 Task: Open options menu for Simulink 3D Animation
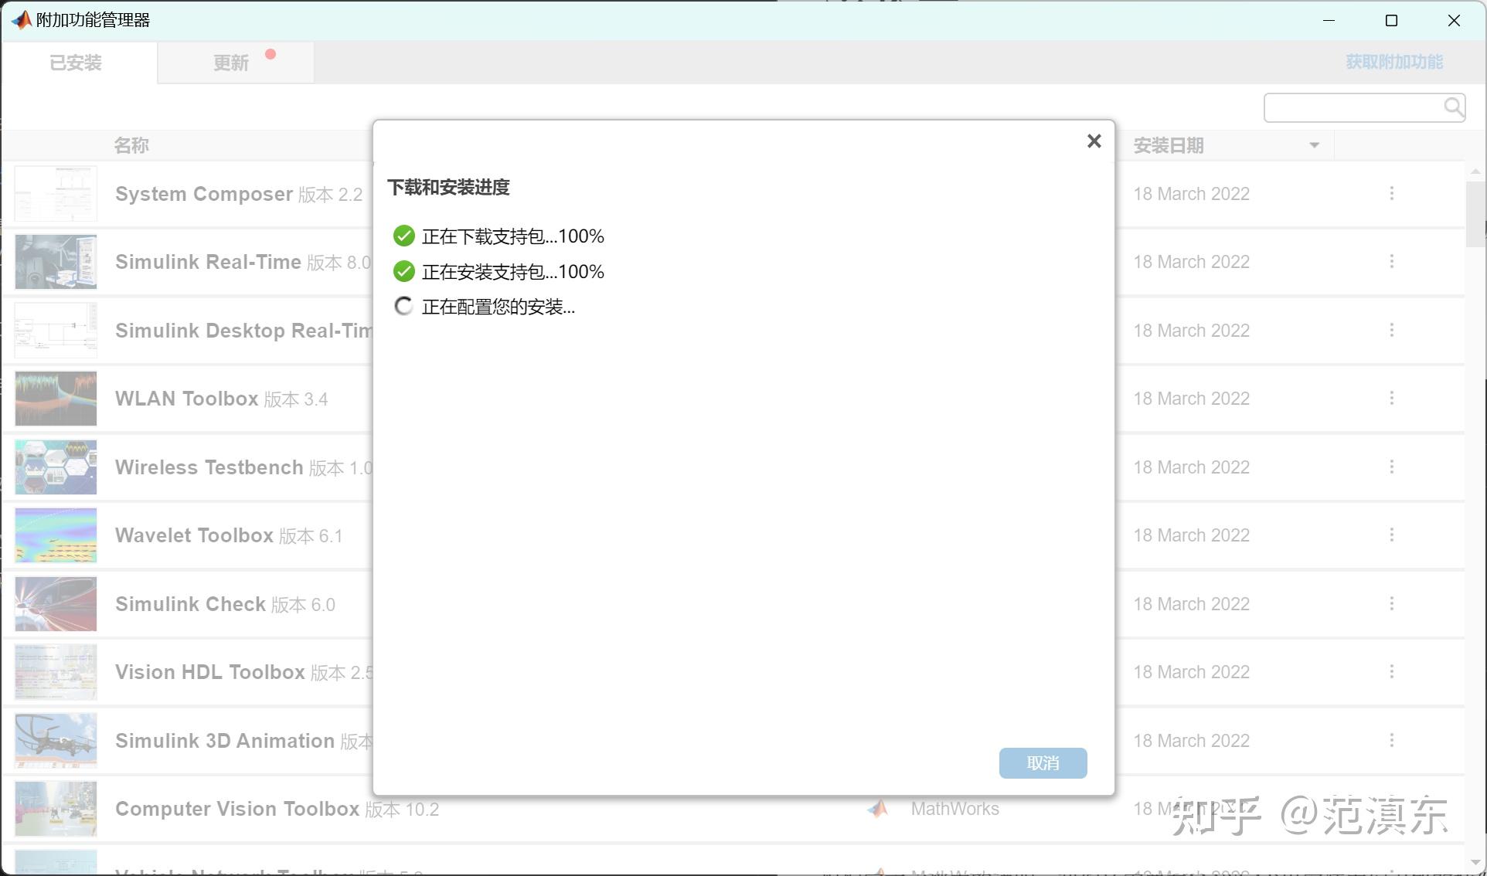(1391, 741)
